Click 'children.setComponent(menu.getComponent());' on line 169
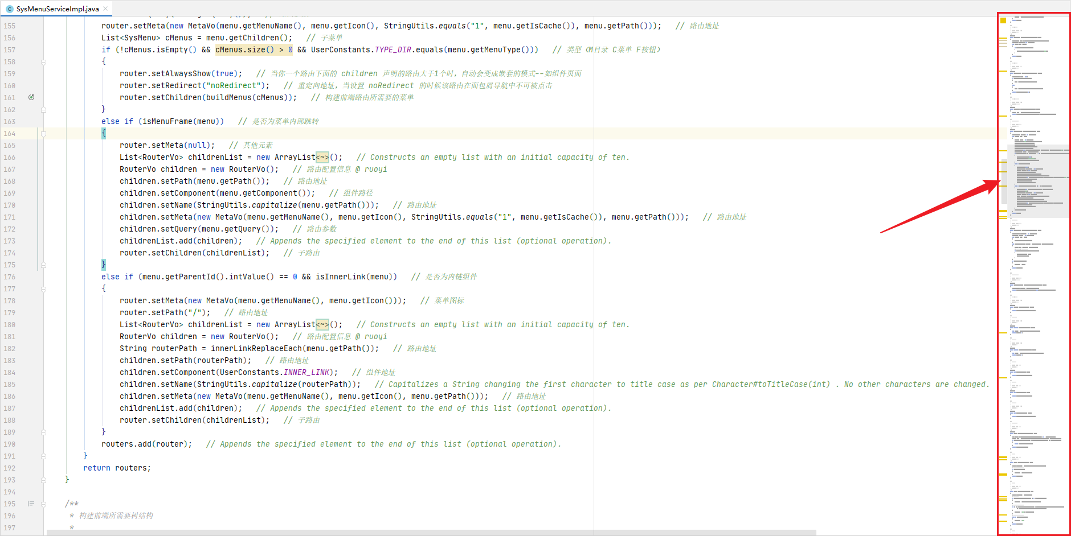Viewport: 1071px width, 536px height. (218, 193)
